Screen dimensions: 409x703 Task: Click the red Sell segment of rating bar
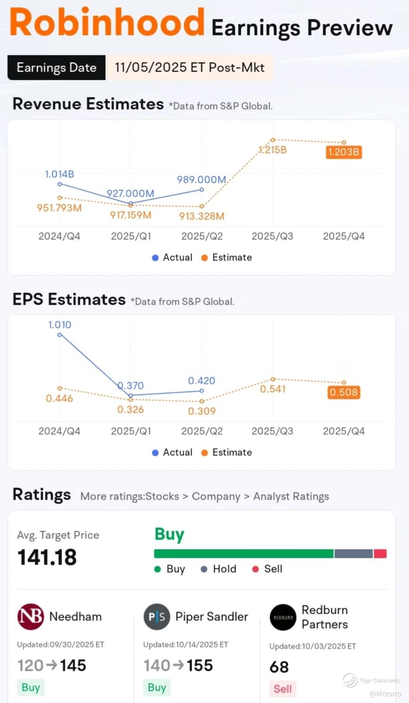380,554
